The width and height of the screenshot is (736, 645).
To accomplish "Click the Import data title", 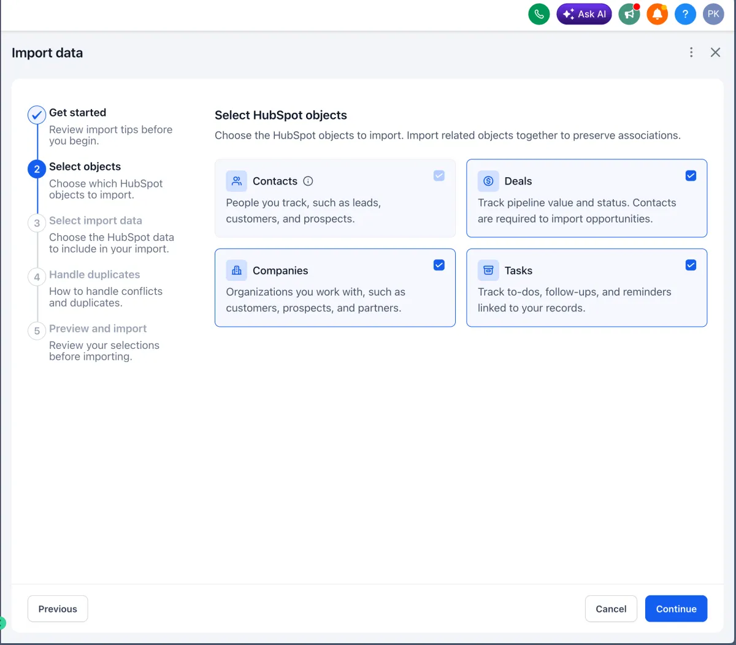I will [x=47, y=53].
